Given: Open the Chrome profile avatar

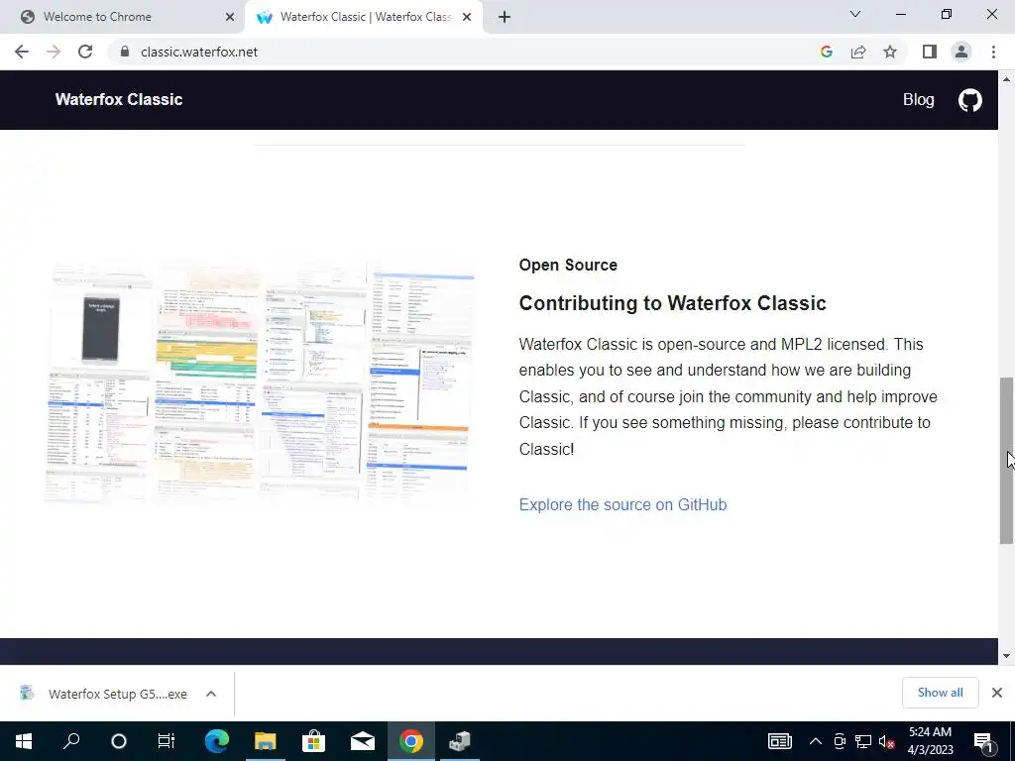Looking at the screenshot, I should (961, 52).
